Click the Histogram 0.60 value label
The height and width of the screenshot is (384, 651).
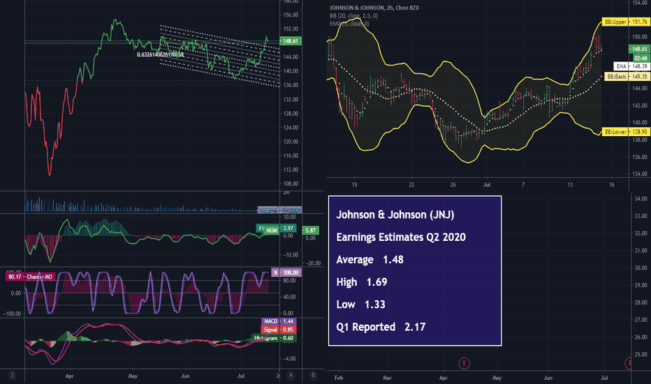[x=274, y=338]
